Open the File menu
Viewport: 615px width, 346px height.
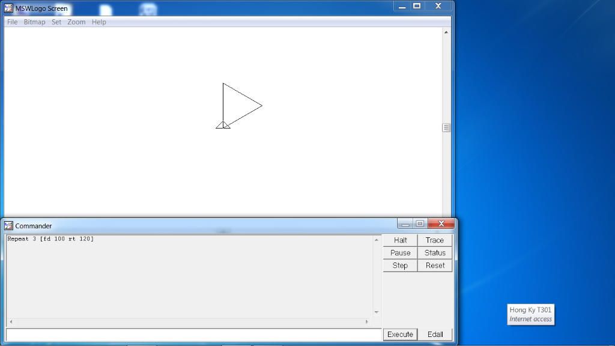pyautogui.click(x=12, y=22)
